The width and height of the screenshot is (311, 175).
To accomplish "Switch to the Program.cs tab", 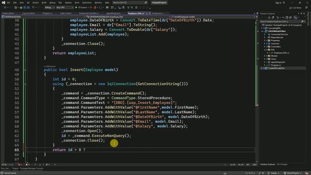I will click(48, 13).
